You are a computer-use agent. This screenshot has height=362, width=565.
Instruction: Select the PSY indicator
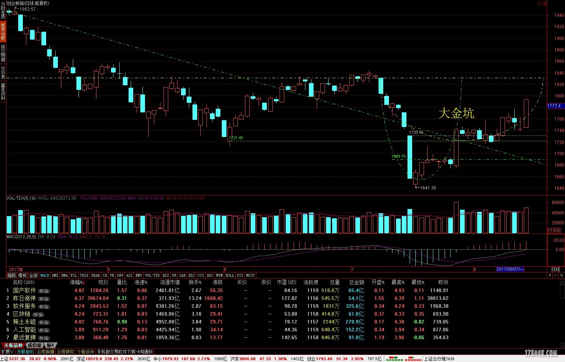point(240,275)
